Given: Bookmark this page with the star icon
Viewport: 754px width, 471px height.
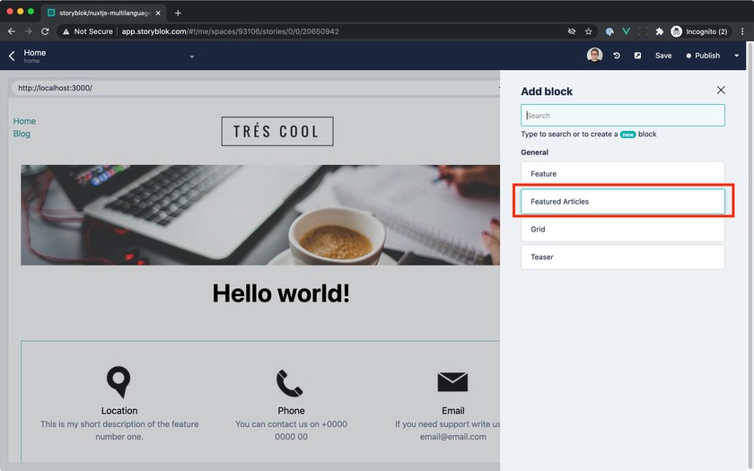Looking at the screenshot, I should [x=588, y=31].
